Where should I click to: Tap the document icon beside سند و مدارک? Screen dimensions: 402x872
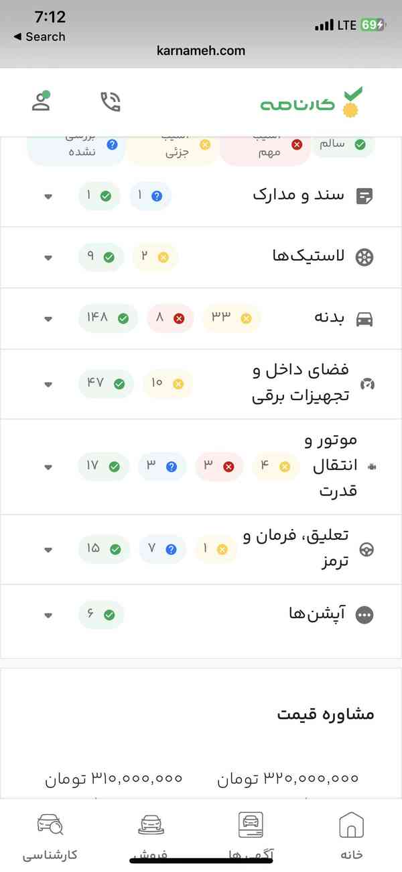[x=364, y=197]
